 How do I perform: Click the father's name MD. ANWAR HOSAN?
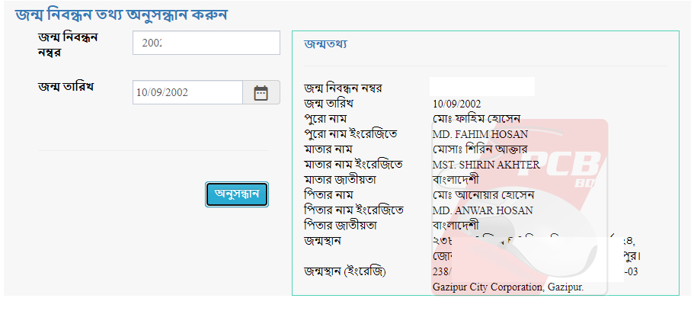click(x=482, y=210)
